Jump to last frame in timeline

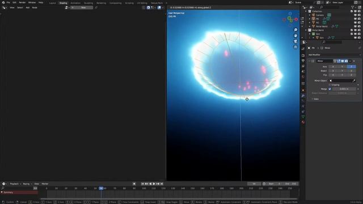(162, 184)
